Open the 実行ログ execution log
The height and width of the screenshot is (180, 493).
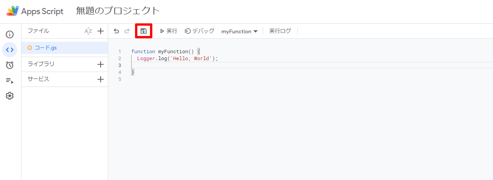pos(280,31)
